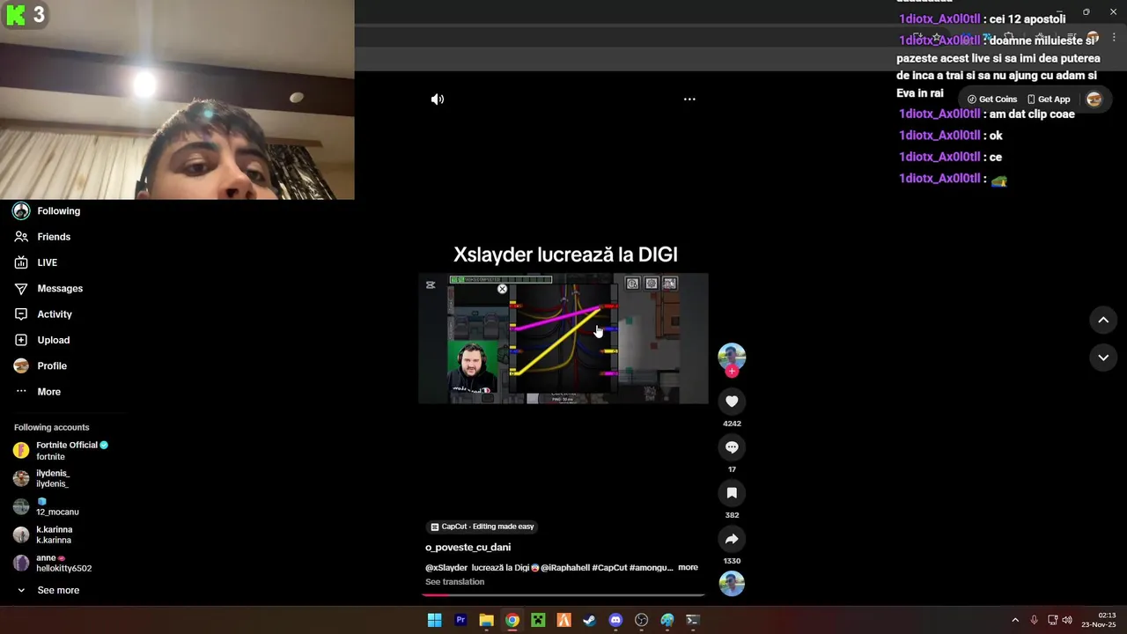Image resolution: width=1127 pixels, height=634 pixels.
Task: Open the terminal icon in the taskbar
Action: 693,620
